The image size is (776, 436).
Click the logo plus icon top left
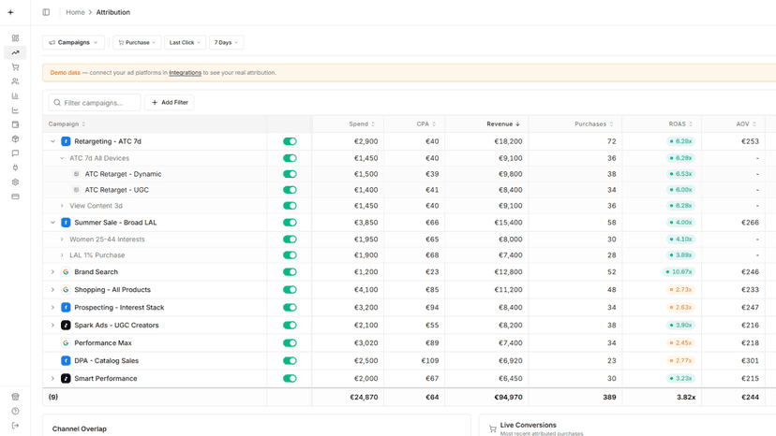point(10,12)
